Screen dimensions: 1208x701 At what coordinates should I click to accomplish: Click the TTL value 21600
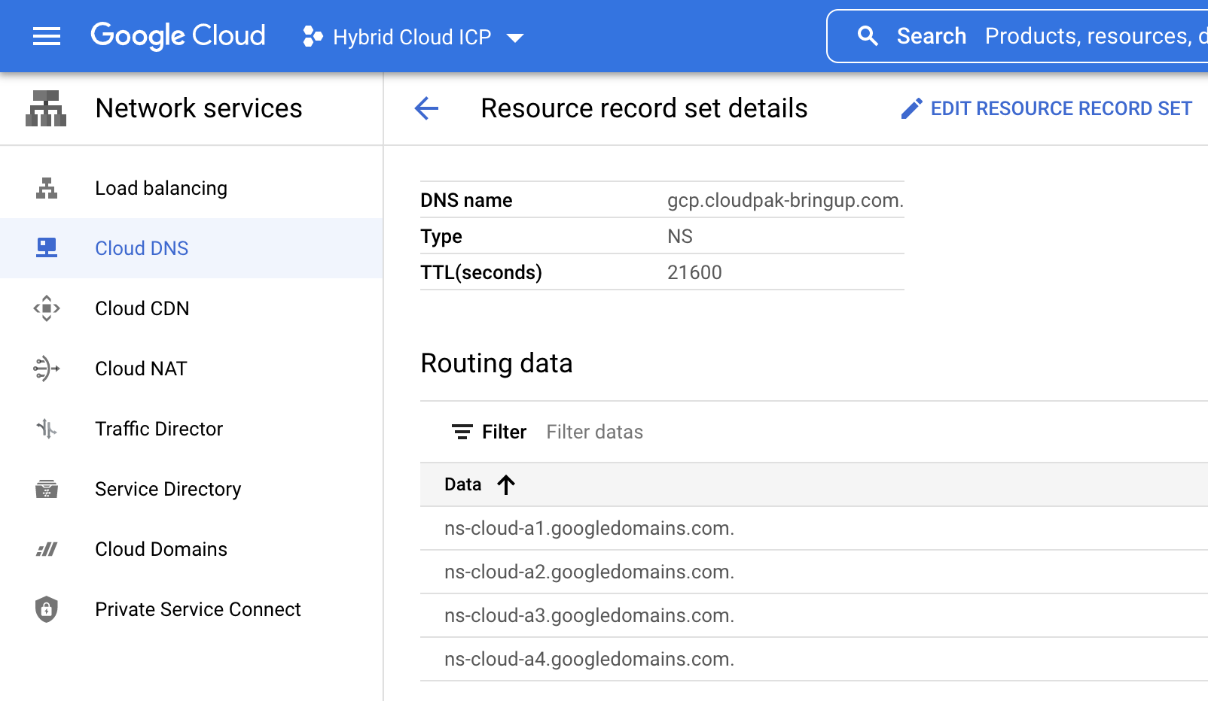(x=694, y=272)
